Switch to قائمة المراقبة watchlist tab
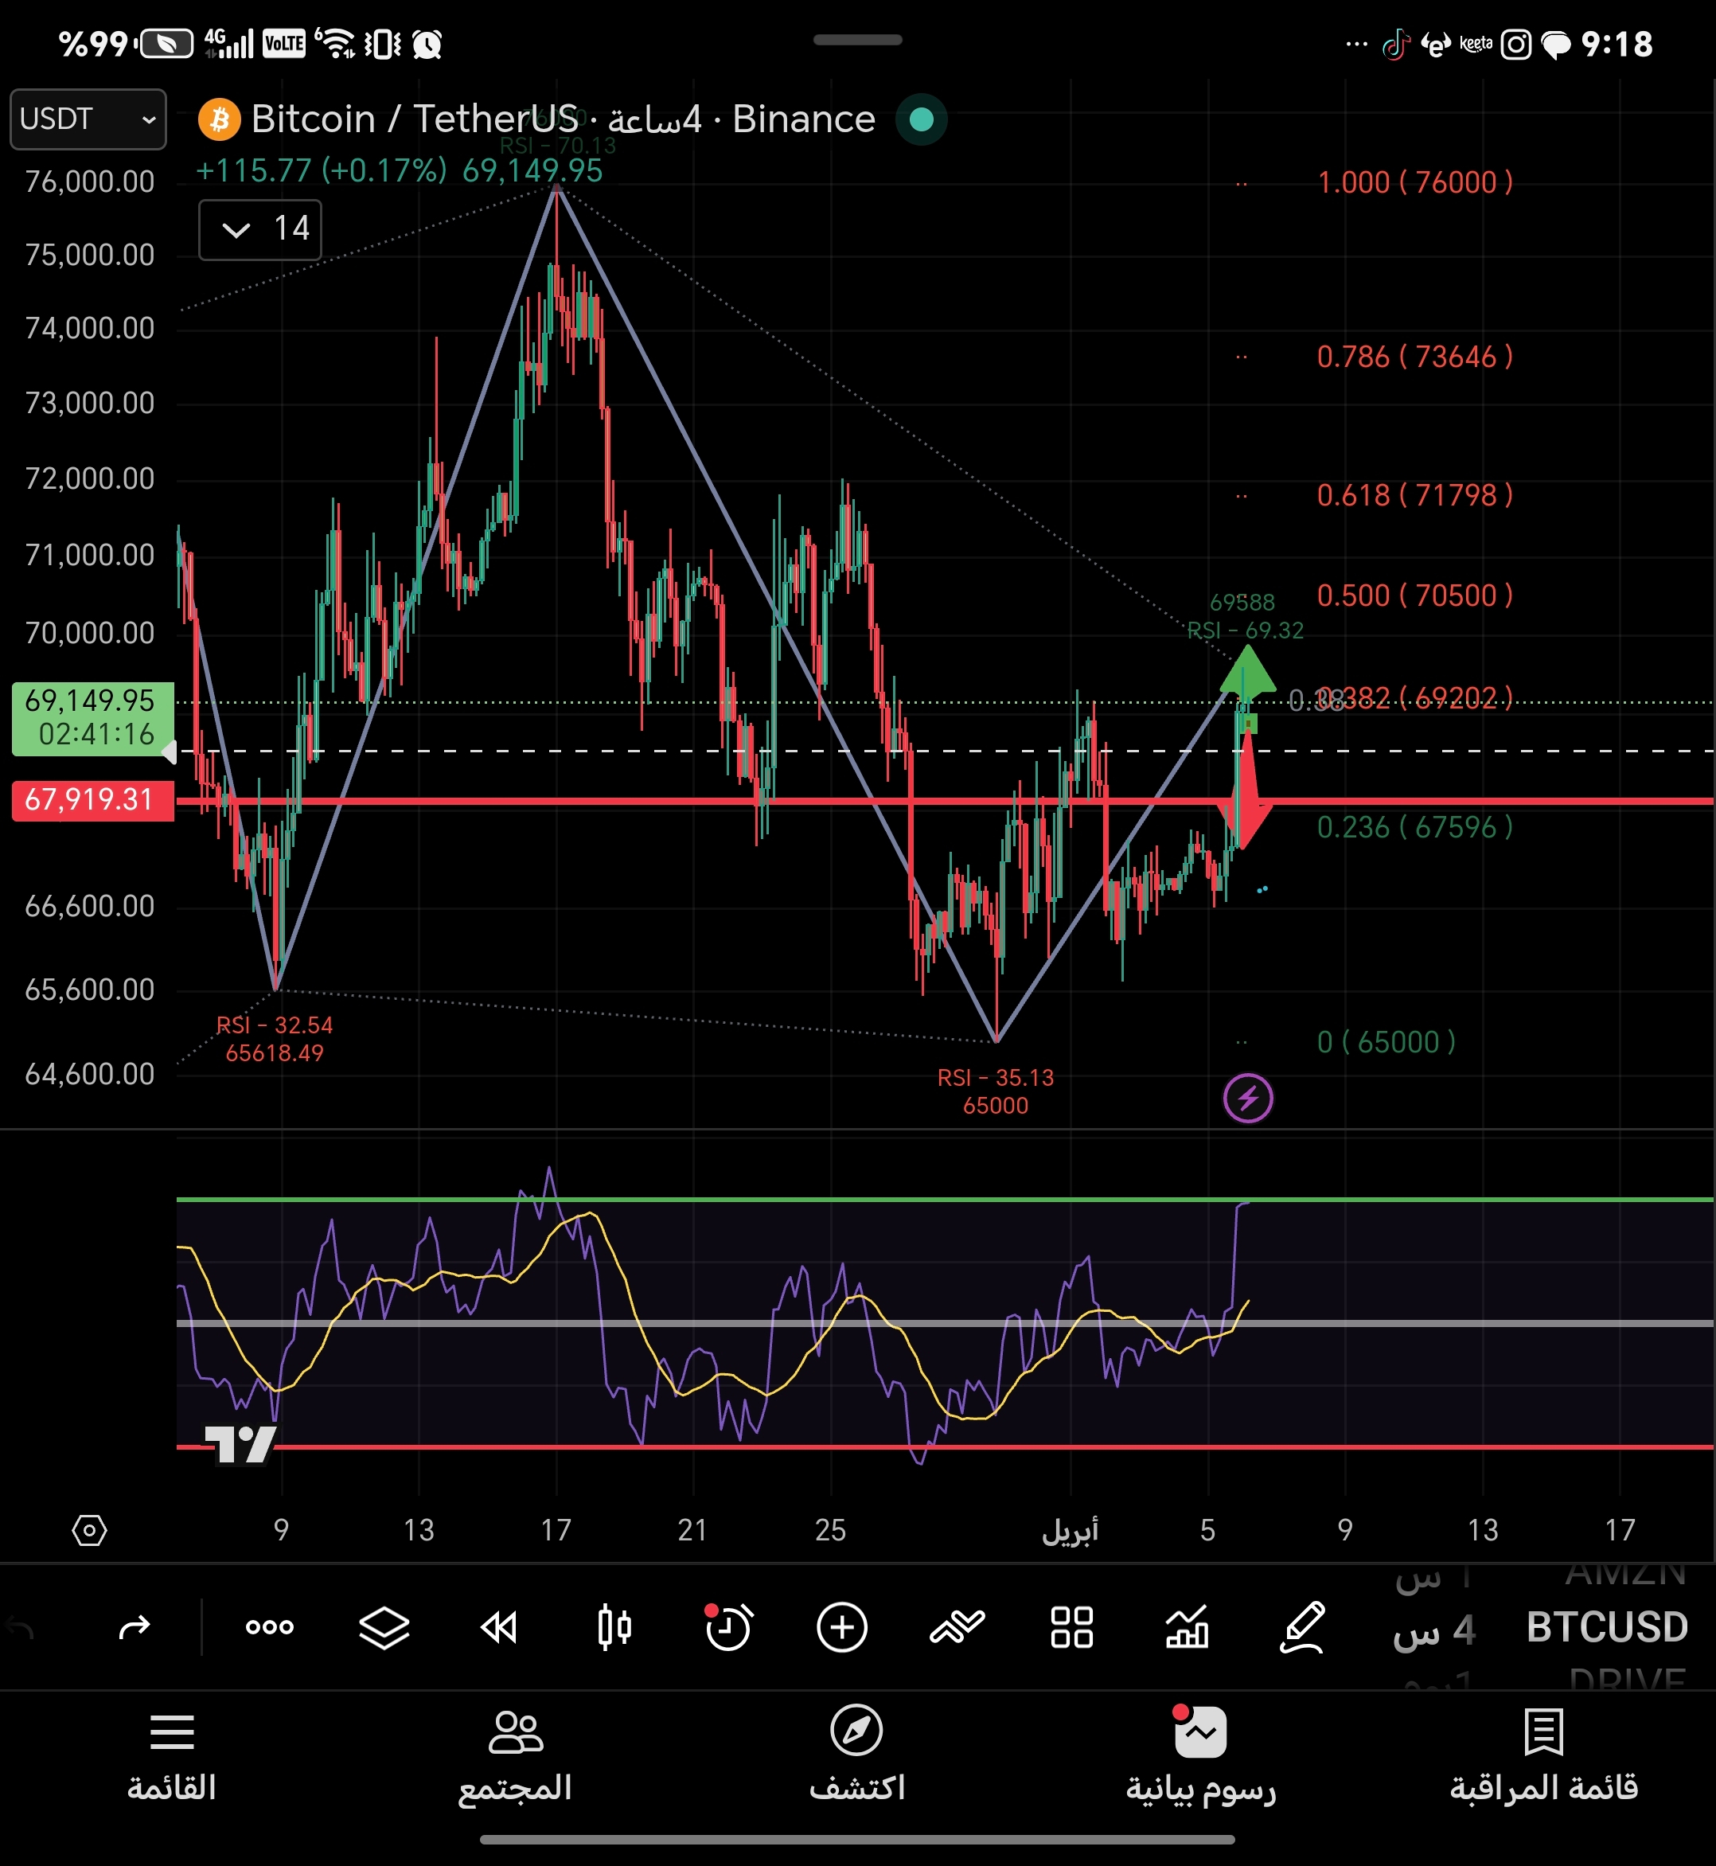The width and height of the screenshot is (1716, 1866). click(x=1543, y=1755)
